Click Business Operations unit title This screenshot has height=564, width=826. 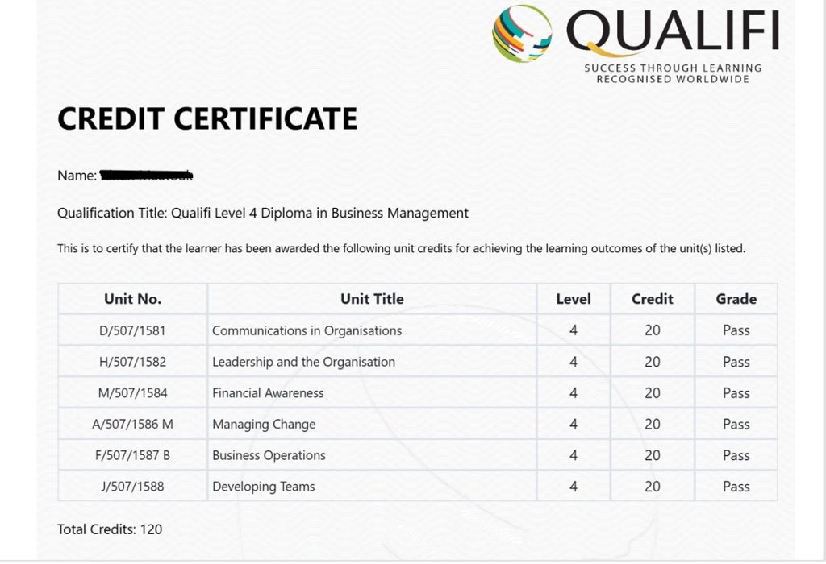coord(269,455)
